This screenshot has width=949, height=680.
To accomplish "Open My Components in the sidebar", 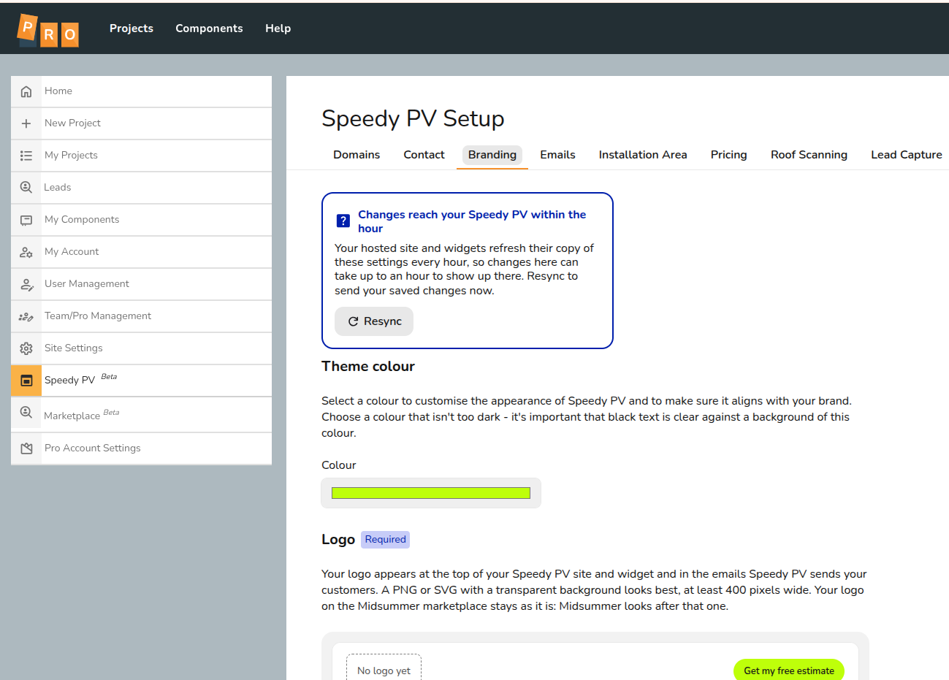I will coord(142,220).
